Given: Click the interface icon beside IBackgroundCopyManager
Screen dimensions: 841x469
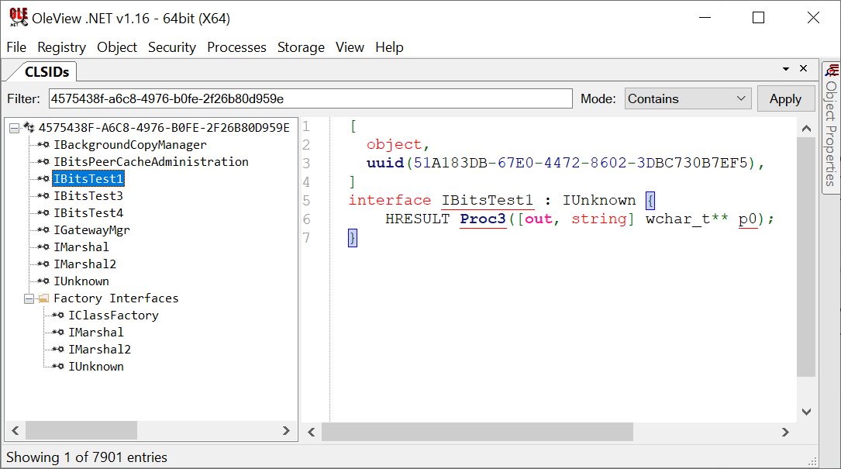Looking at the screenshot, I should 43,145.
